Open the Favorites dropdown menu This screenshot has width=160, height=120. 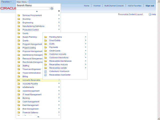[x=6, y=2]
